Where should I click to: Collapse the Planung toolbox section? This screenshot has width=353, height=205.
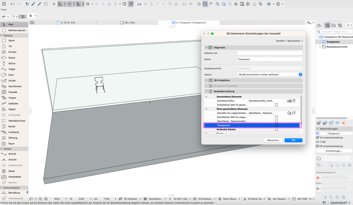click(x=1, y=36)
